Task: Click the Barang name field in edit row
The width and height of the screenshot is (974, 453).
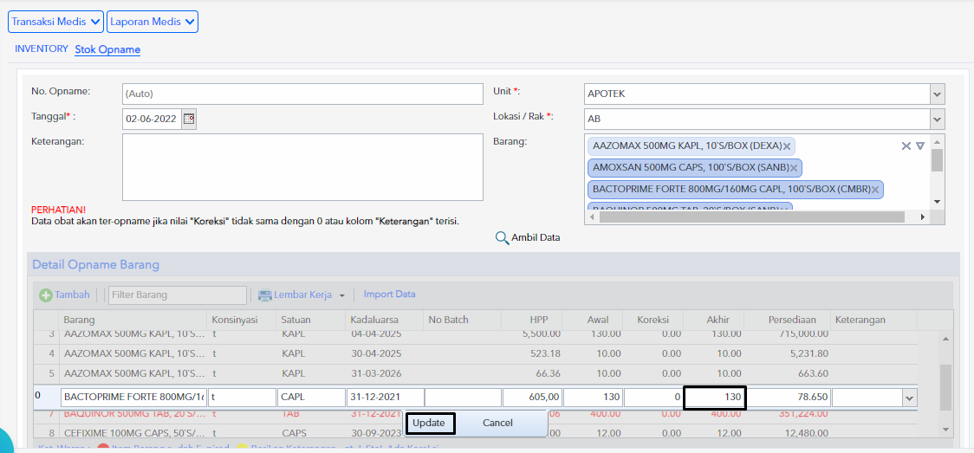Action: (133, 398)
